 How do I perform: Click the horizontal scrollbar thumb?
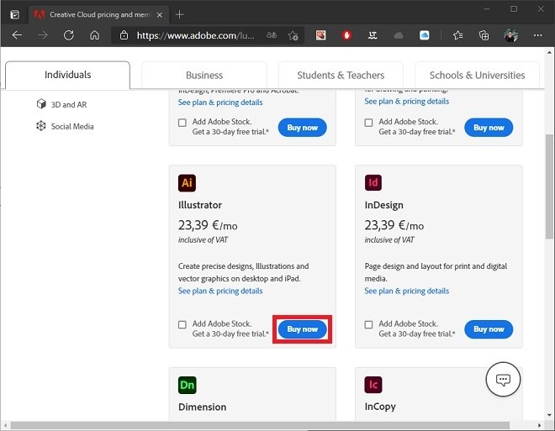pos(260,425)
